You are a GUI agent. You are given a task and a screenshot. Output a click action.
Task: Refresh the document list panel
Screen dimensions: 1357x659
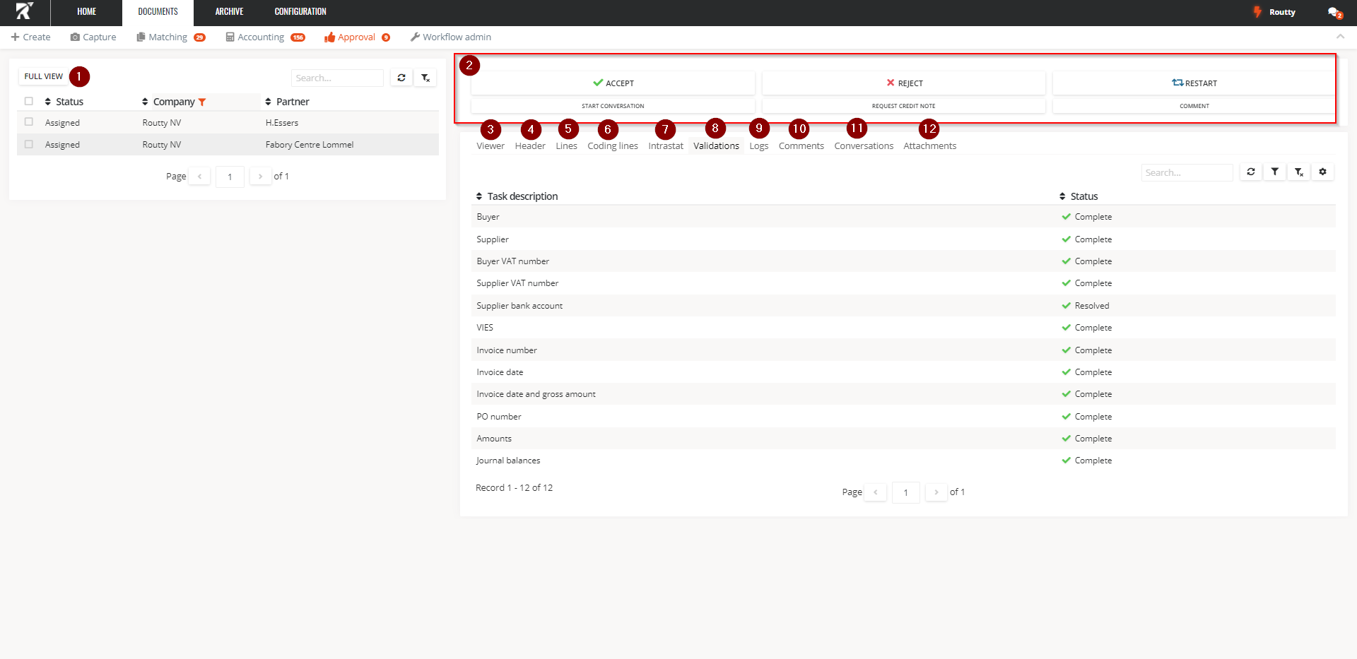[401, 78]
